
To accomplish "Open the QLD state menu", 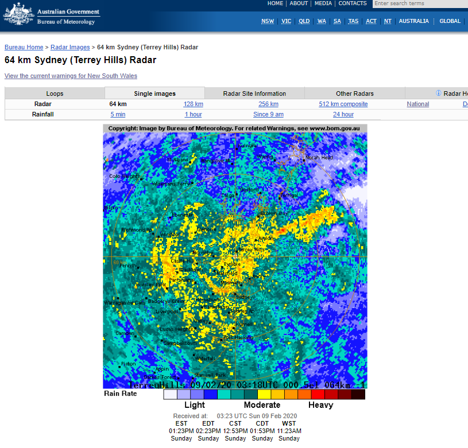I will [304, 21].
